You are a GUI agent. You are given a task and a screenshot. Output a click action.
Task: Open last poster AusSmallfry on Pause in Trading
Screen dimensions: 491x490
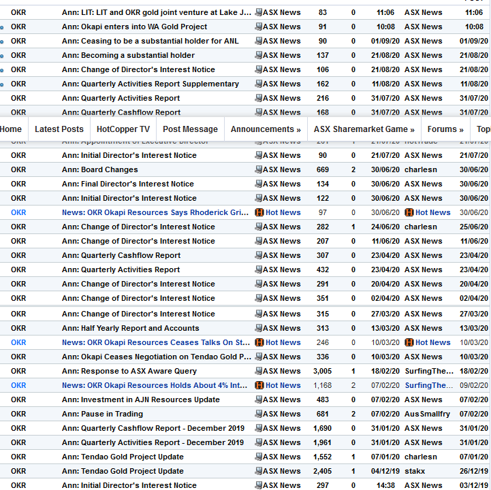pos(427,414)
